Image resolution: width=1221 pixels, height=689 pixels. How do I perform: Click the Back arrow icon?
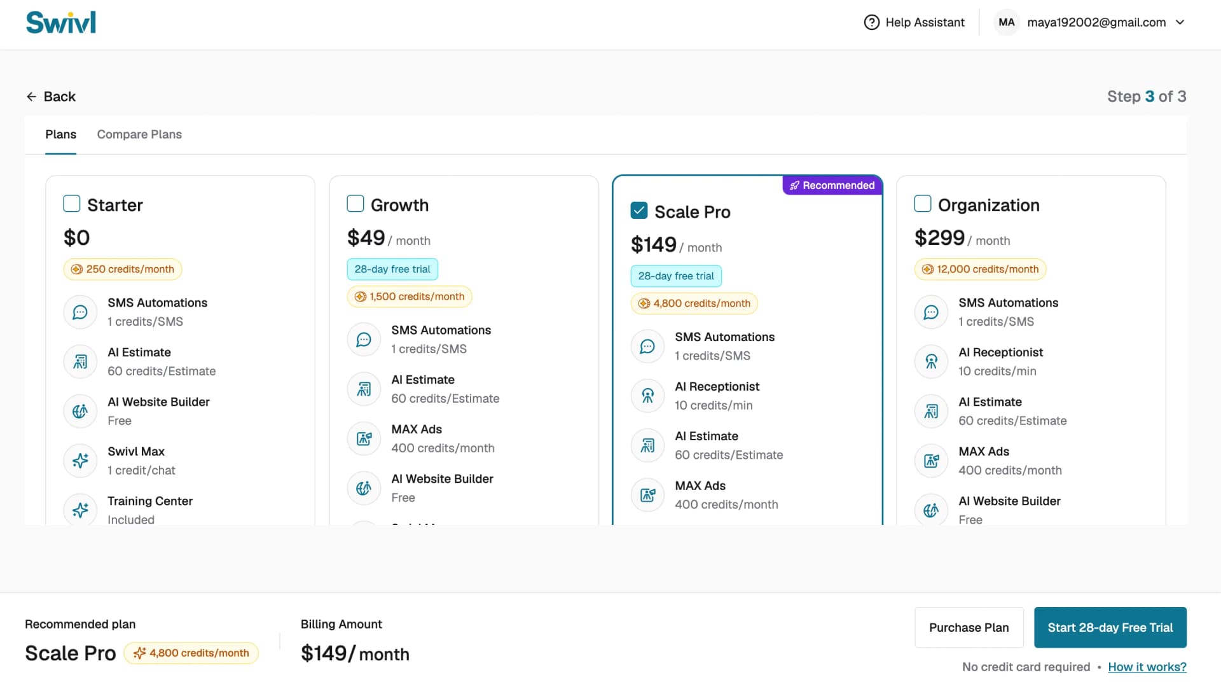tap(31, 97)
